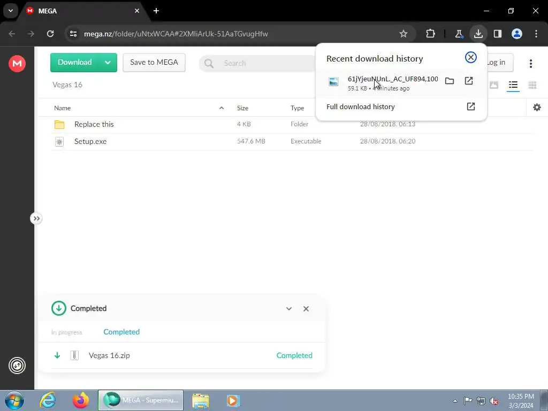This screenshot has width=548, height=411.
Task: Collapse the Completed transfers panel
Action: click(x=289, y=309)
